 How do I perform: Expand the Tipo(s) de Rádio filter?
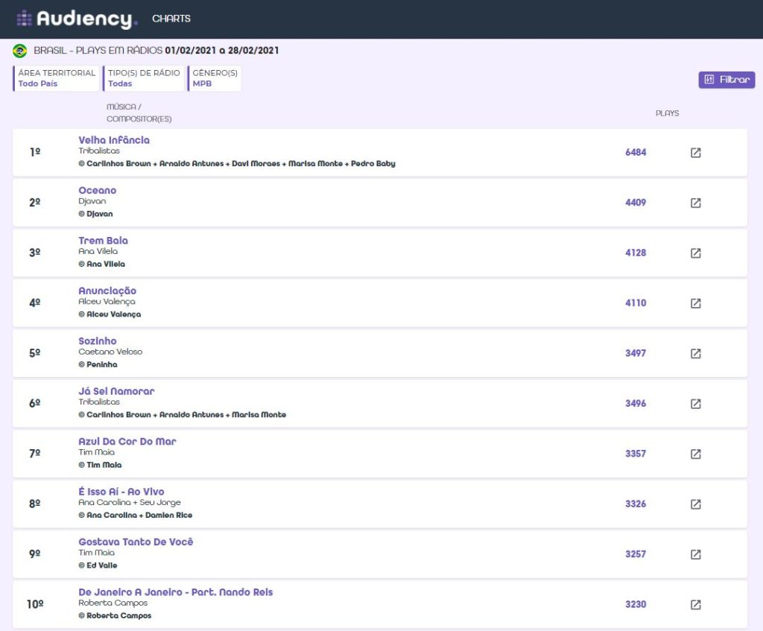click(x=143, y=78)
